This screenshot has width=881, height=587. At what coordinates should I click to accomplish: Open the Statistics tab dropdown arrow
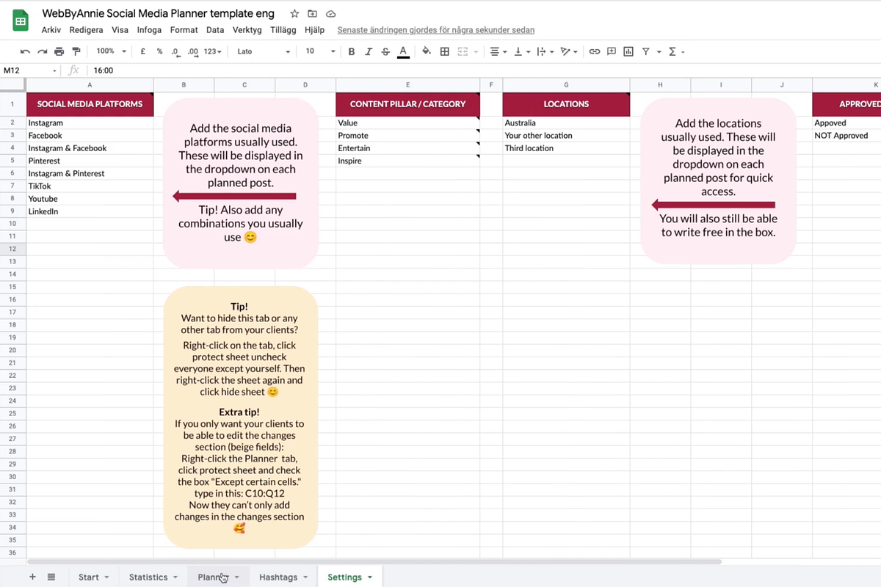[175, 577]
